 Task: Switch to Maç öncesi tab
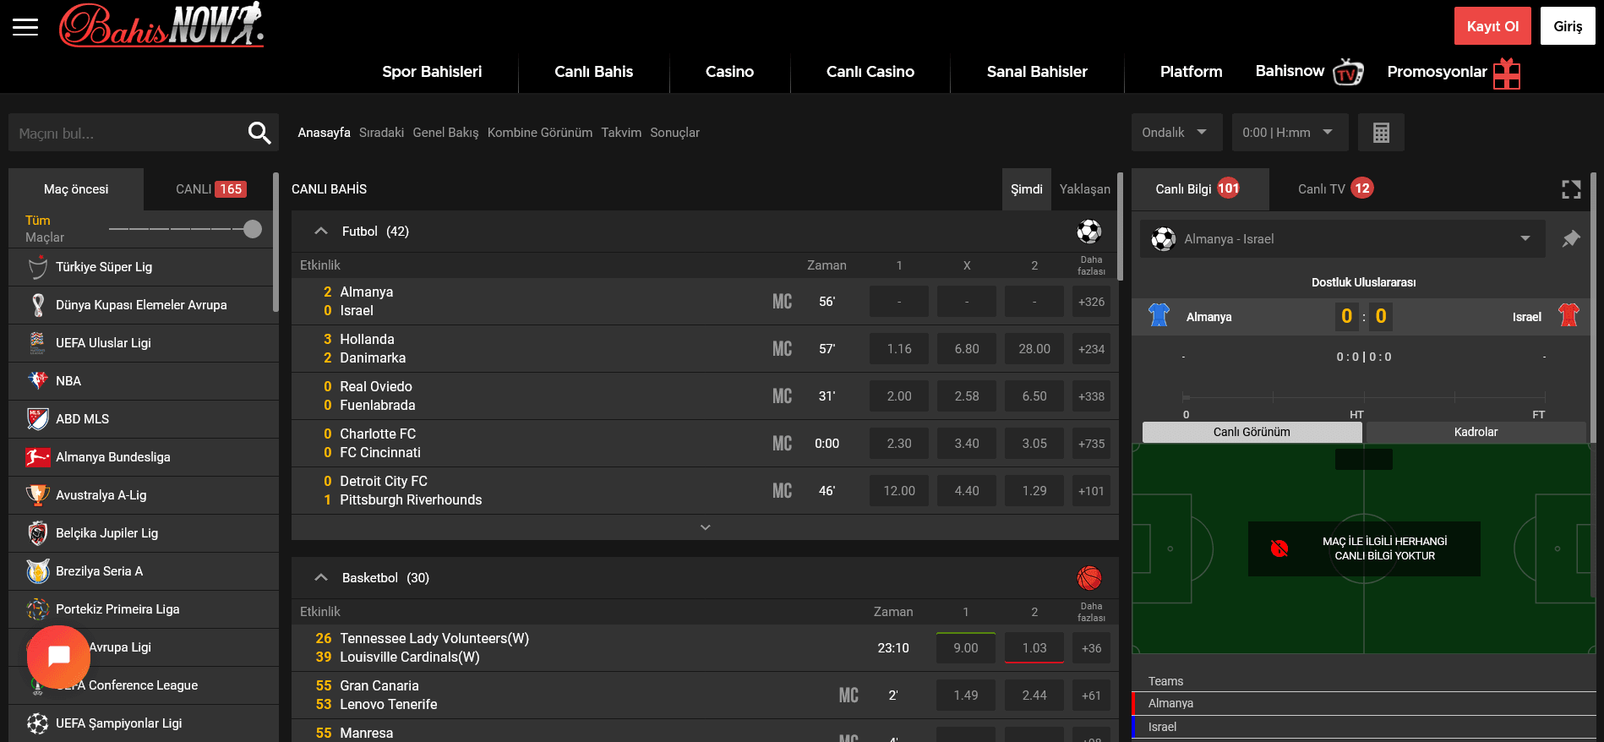pyautogui.click(x=76, y=189)
